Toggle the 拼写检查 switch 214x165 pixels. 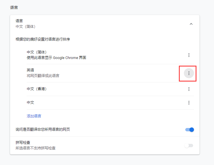click(x=189, y=146)
